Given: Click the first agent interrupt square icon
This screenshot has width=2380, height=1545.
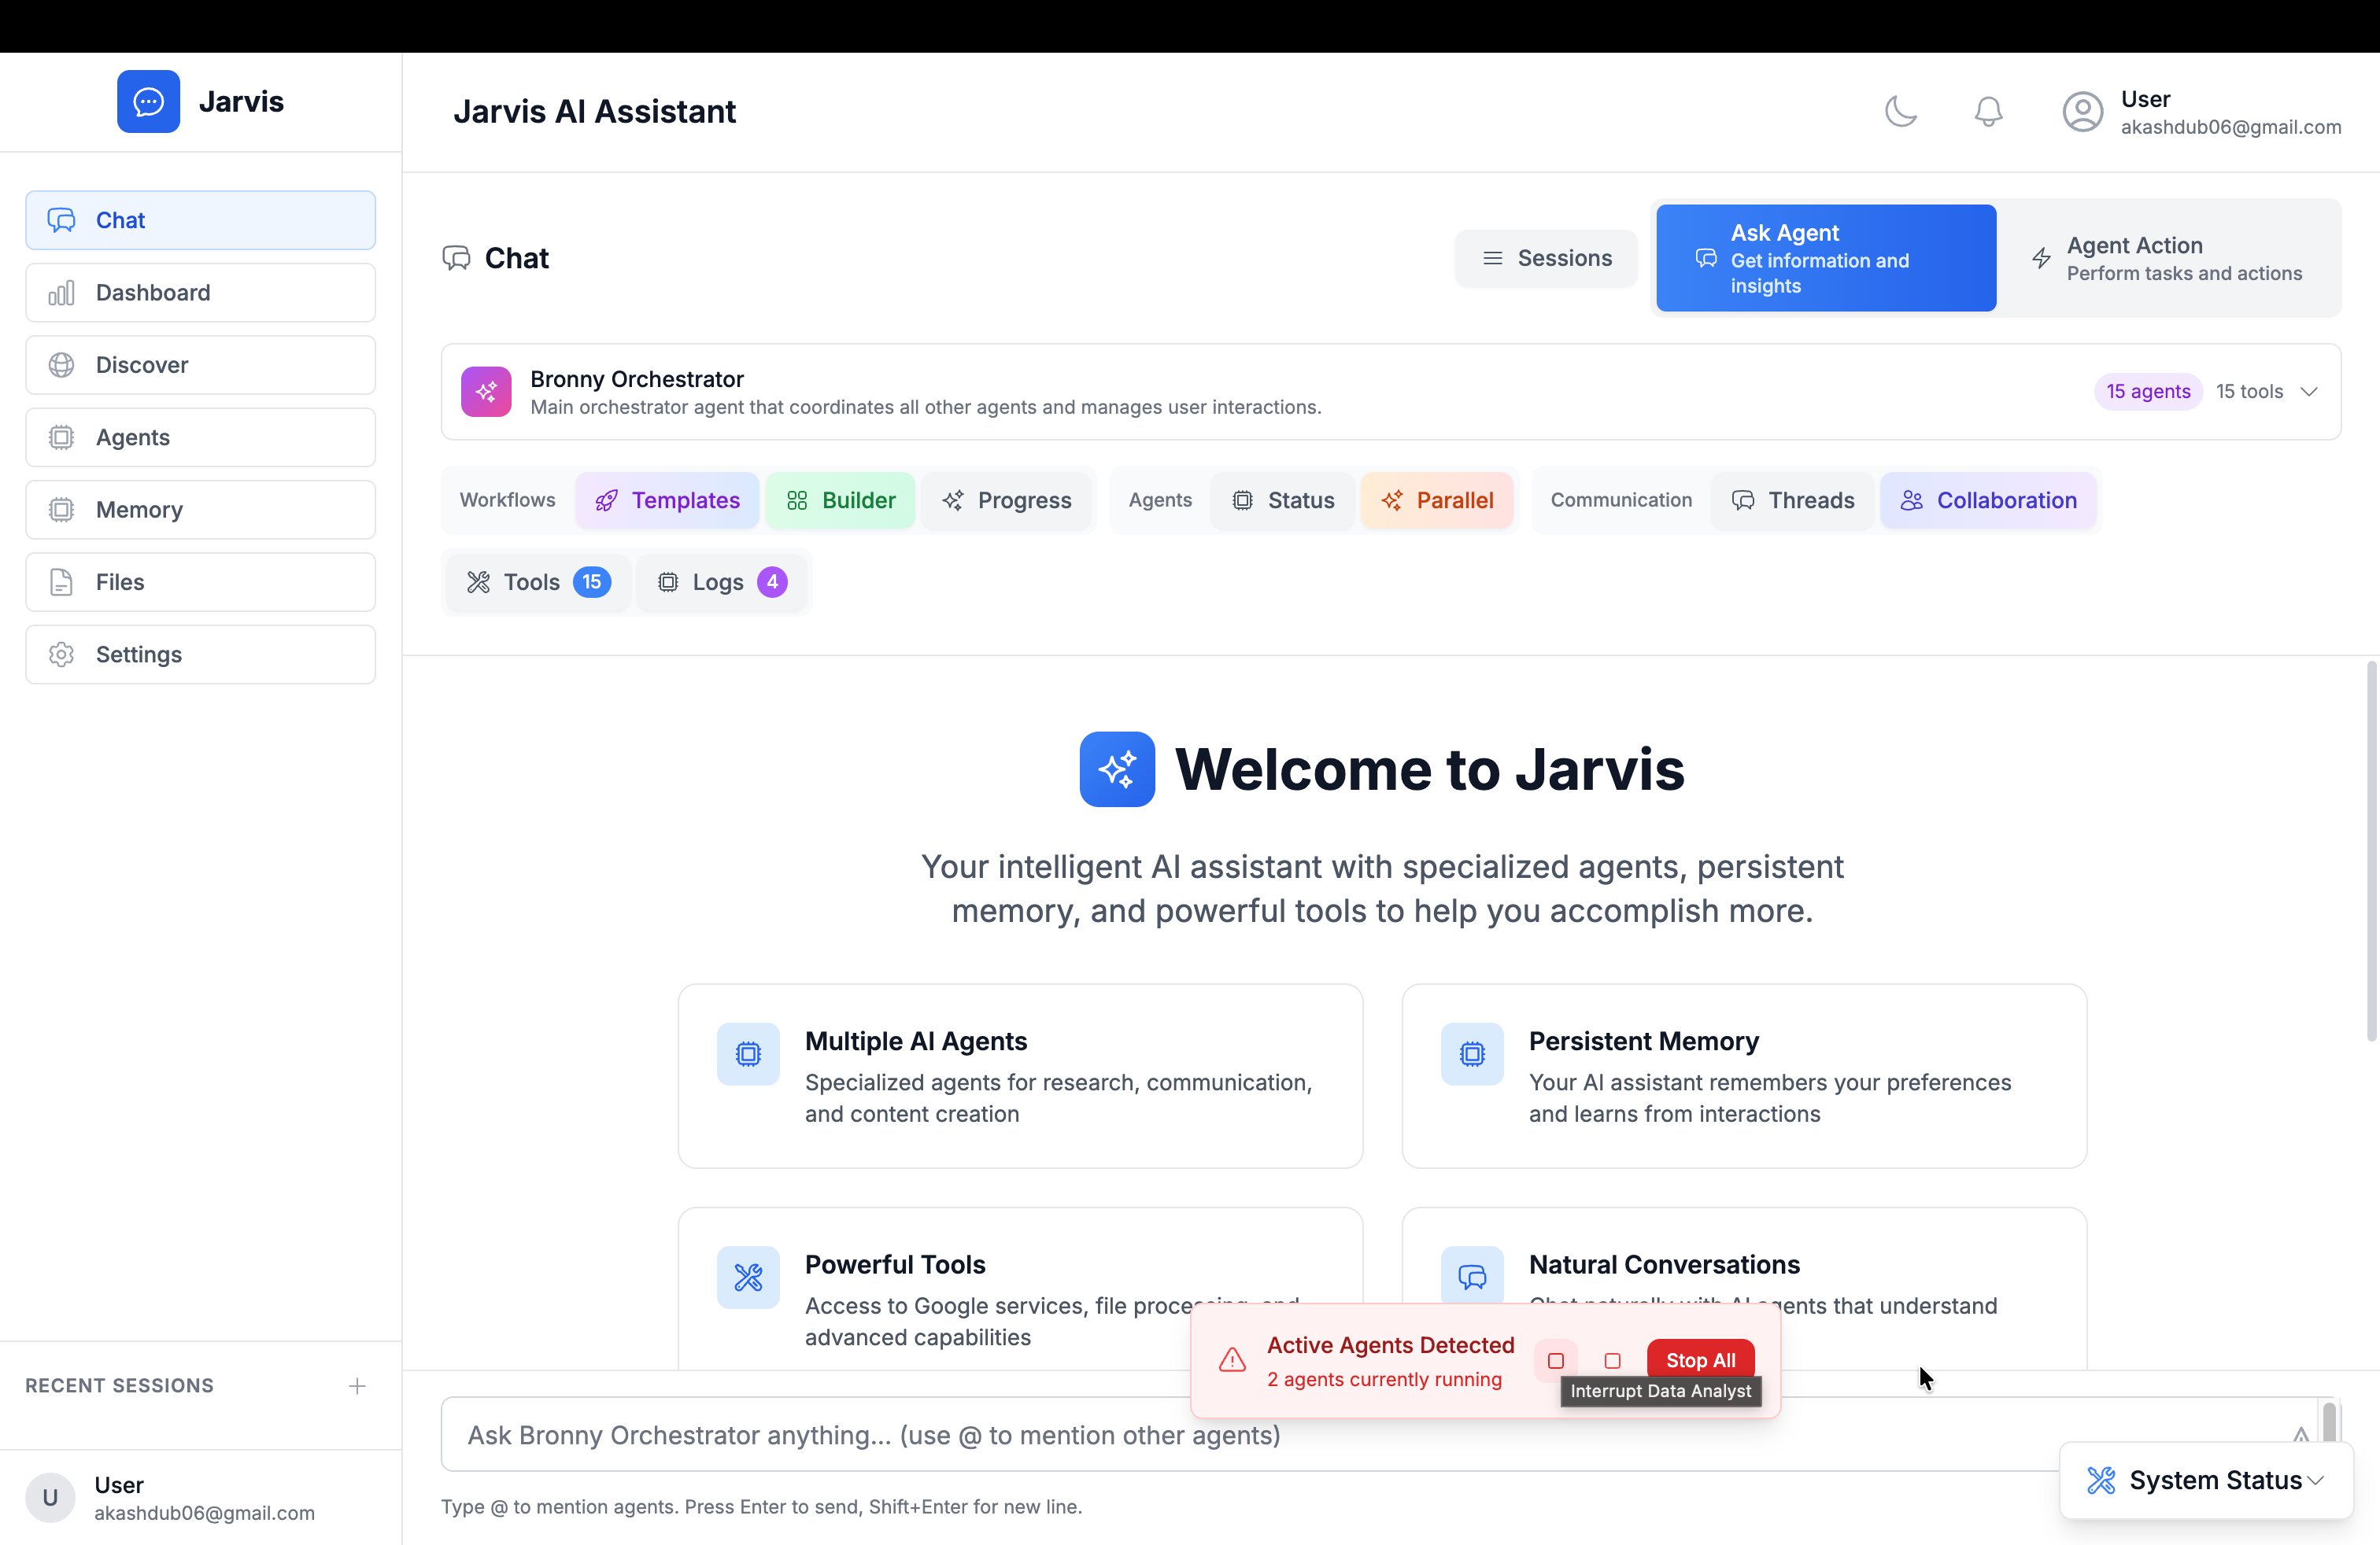Looking at the screenshot, I should [x=1555, y=1360].
